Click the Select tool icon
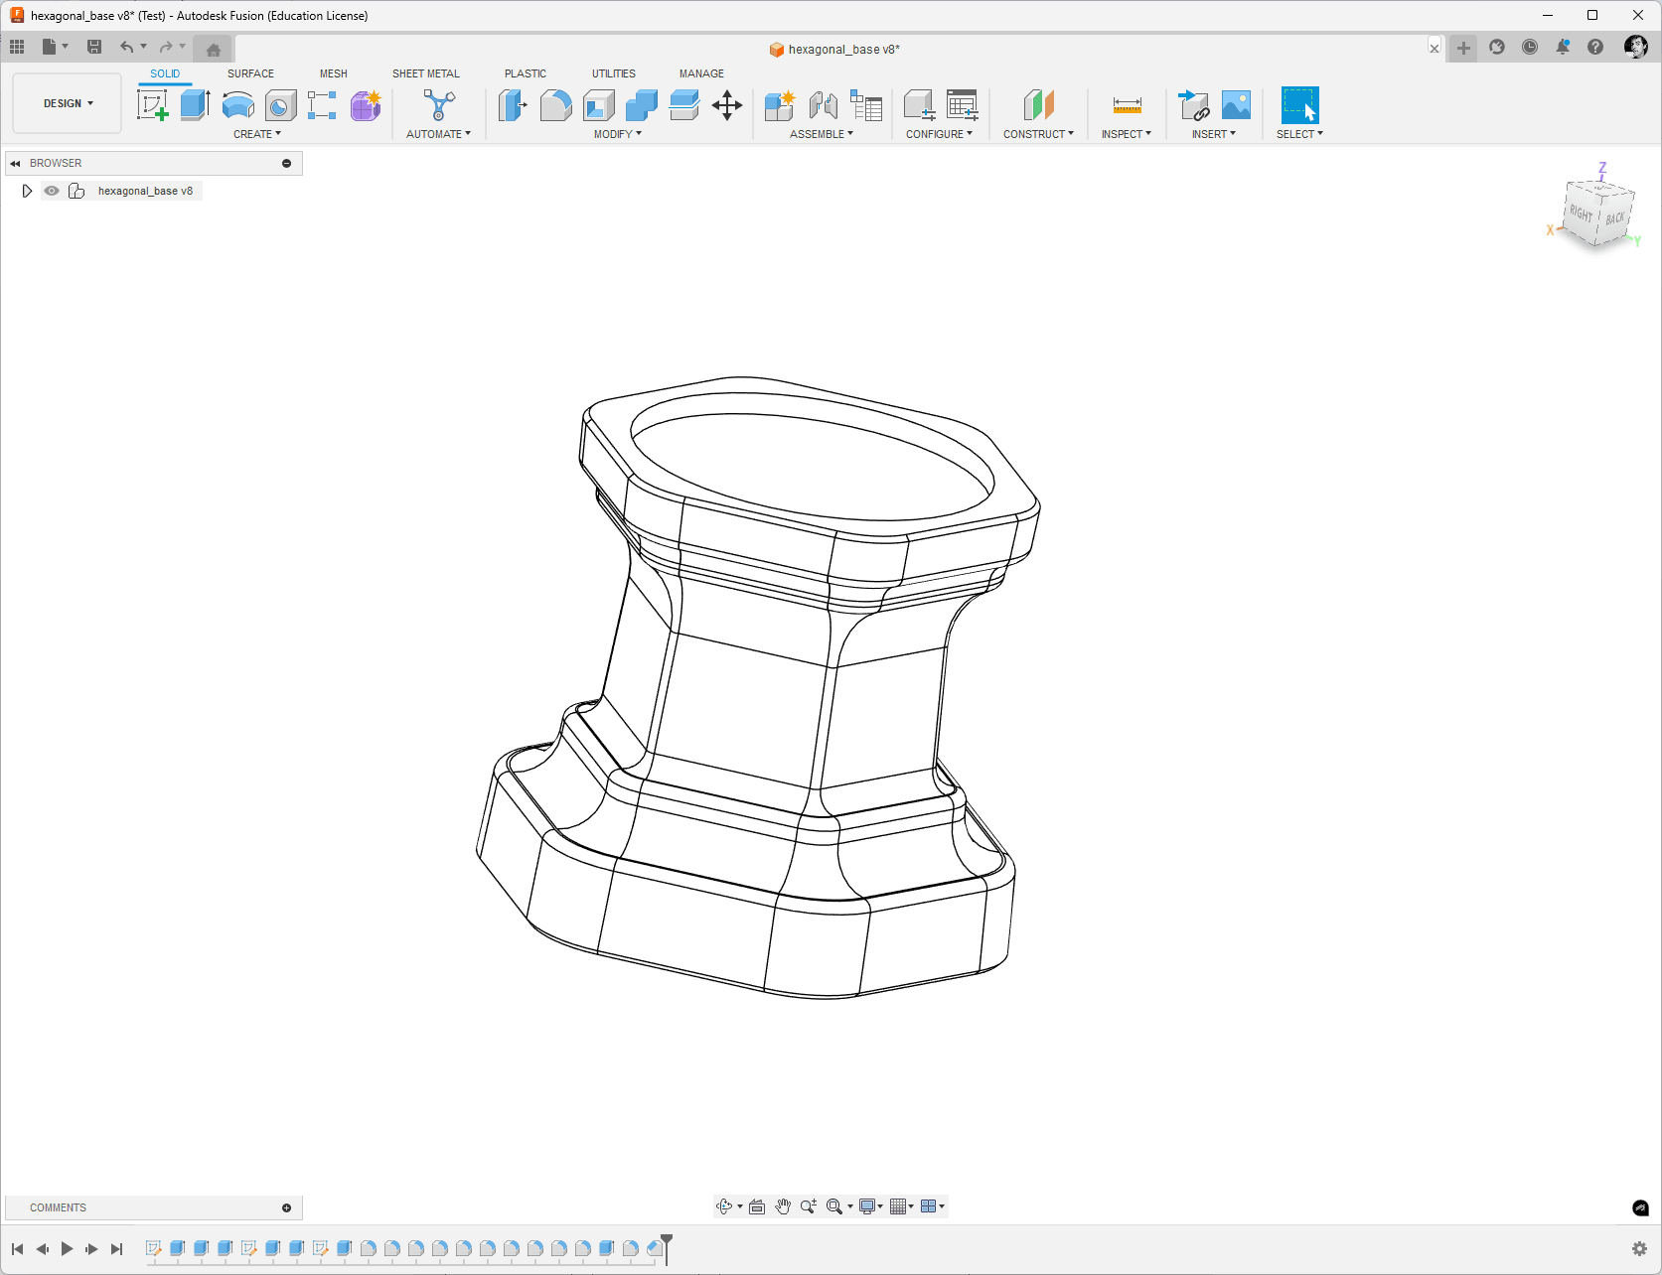Image resolution: width=1662 pixels, height=1275 pixels. (x=1299, y=104)
